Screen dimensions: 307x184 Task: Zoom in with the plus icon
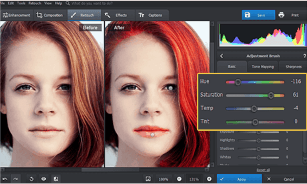click(209, 179)
